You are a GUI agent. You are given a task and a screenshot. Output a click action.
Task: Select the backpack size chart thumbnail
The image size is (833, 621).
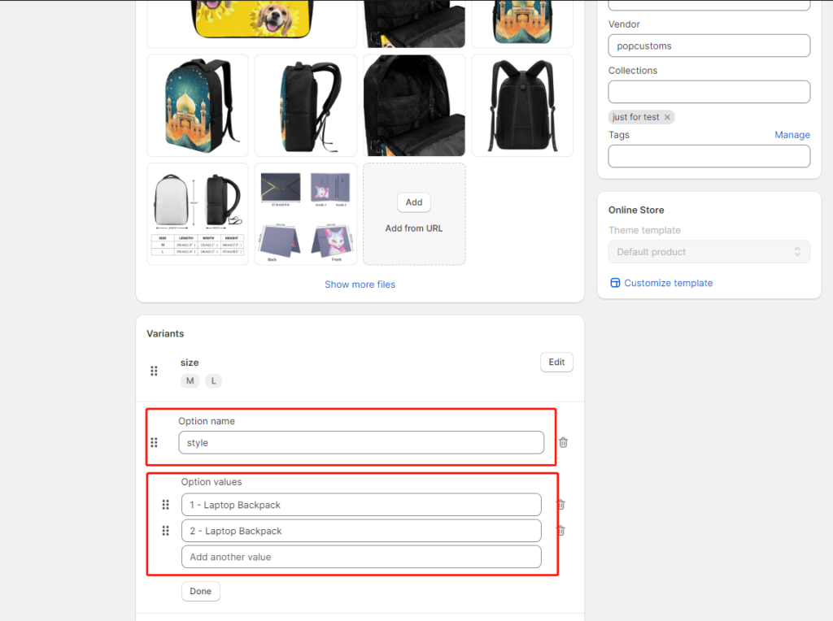pos(198,214)
